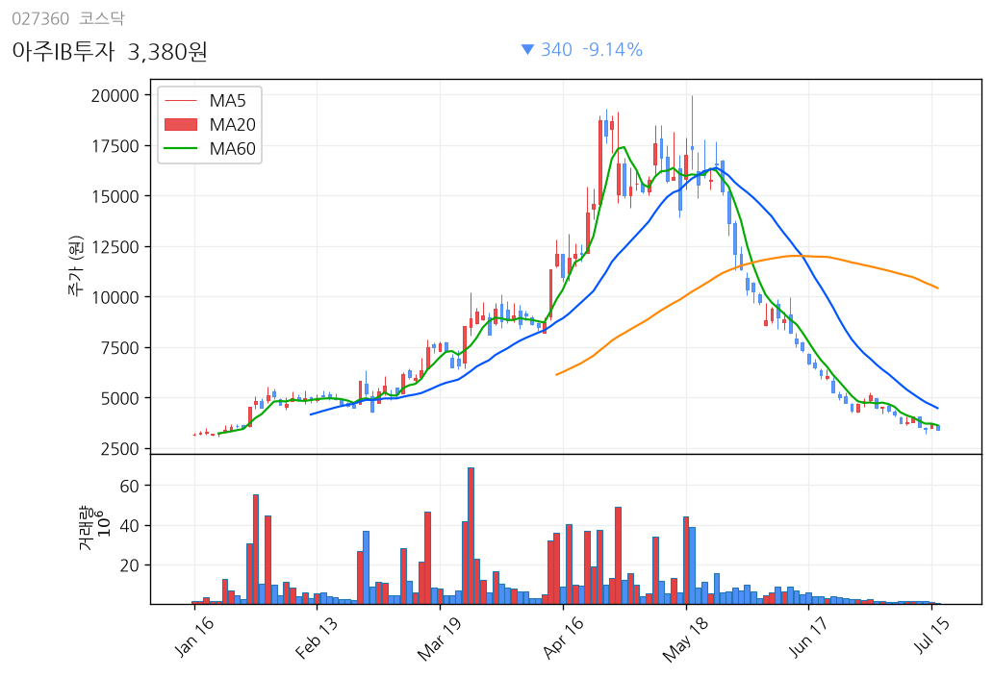Click the 17500 price axis label
Viewport: 993px width, 677px height.
coord(115,146)
